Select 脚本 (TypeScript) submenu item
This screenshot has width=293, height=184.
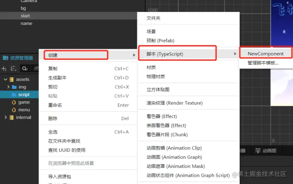coord(189,54)
